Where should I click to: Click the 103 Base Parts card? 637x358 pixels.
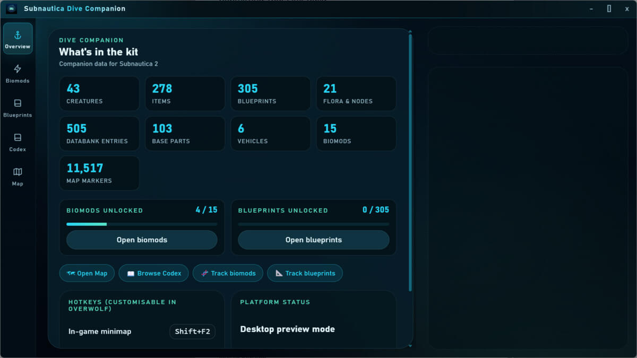185,133
